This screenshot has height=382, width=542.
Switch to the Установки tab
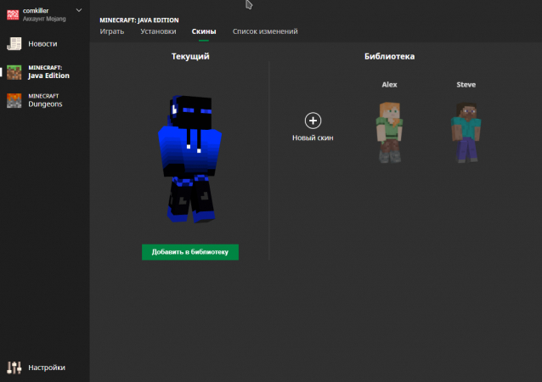[158, 31]
